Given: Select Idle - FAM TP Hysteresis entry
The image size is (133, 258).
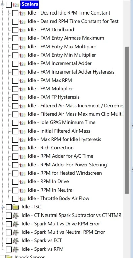Looking at the screenshot, I should tap(54, 97).
